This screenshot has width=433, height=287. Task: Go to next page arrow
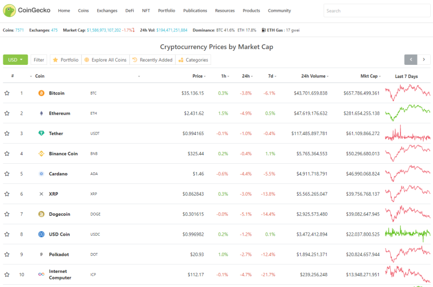click(424, 59)
